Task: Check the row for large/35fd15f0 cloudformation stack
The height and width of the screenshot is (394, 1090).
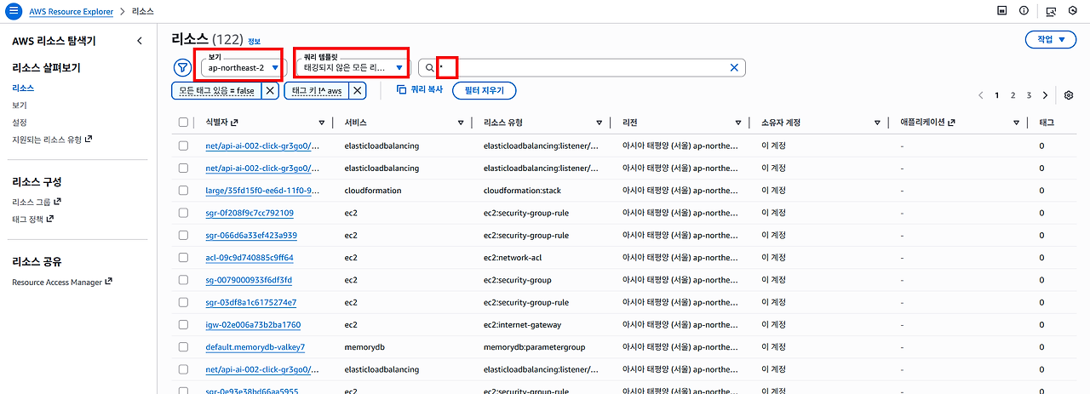Action: click(184, 191)
